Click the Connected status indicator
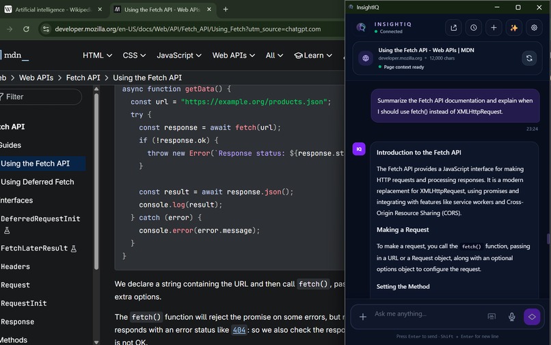Viewport: 551px width, 345px height. pos(388,31)
